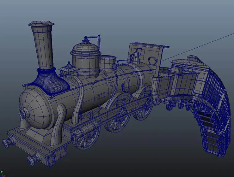This screenshot has height=177, width=234.
Task: Select the small rectangular nameplate on the boiler side
Action: coord(102,96)
